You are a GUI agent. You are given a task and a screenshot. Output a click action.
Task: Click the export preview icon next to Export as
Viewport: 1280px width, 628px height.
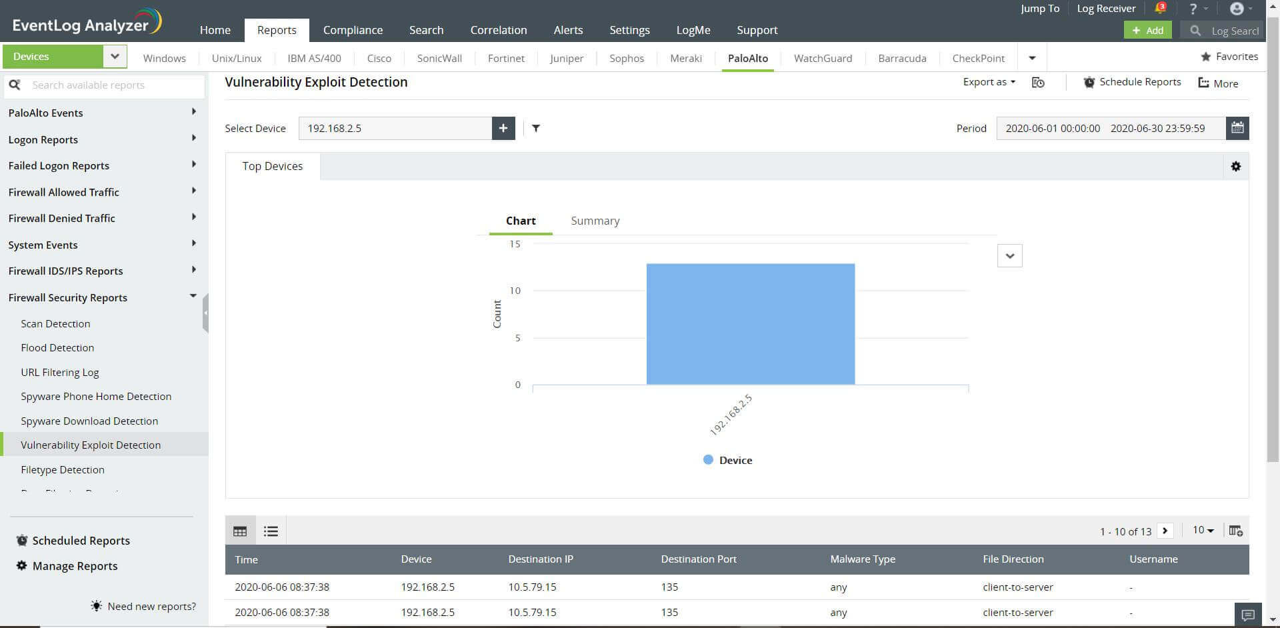click(1038, 82)
